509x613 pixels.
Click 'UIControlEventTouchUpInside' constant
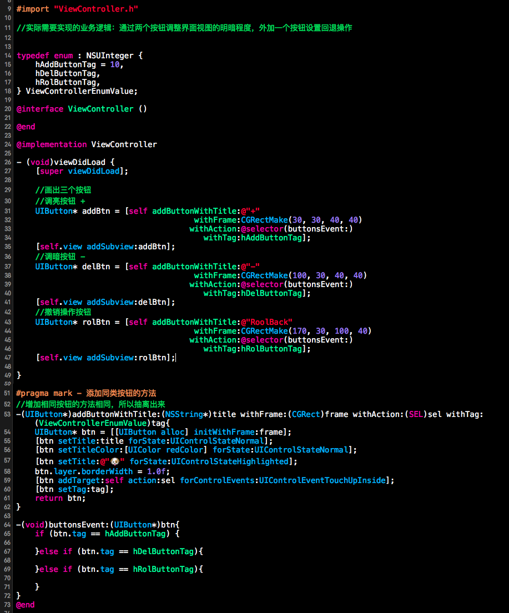click(322, 480)
